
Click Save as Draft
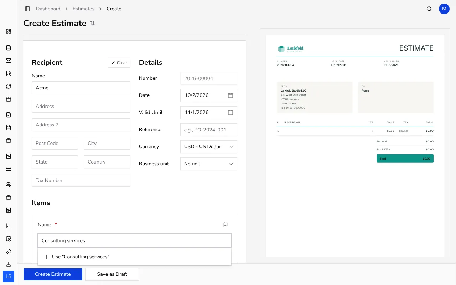(x=112, y=274)
